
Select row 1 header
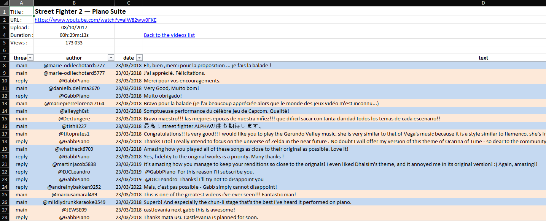tap(5, 11)
